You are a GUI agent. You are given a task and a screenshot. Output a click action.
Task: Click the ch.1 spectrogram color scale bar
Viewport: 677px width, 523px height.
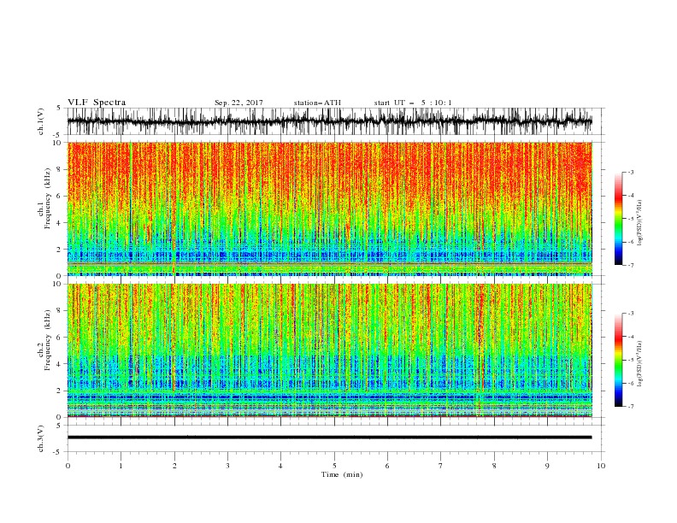tap(618, 219)
